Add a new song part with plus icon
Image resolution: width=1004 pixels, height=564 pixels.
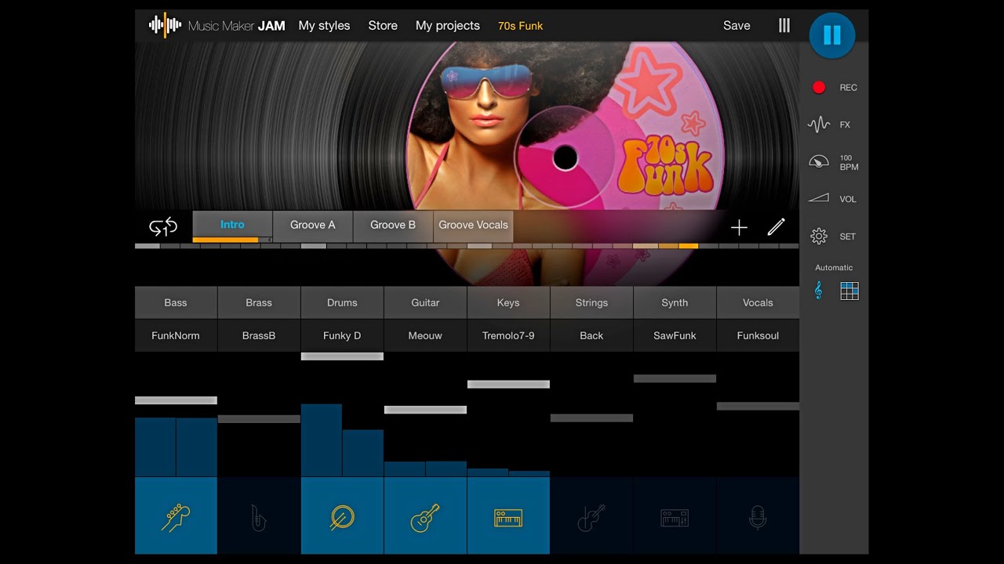[739, 228]
